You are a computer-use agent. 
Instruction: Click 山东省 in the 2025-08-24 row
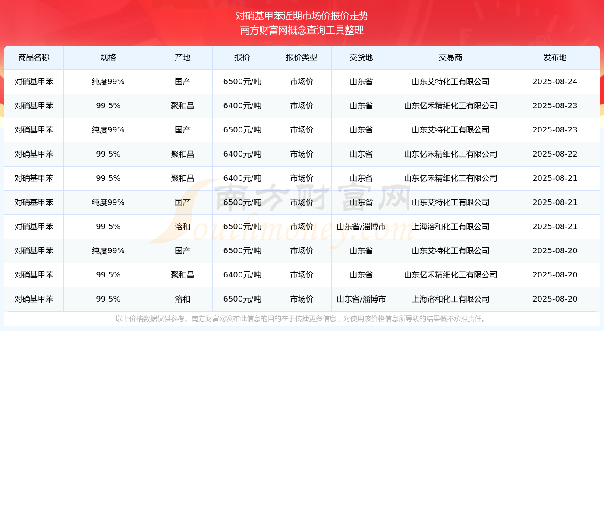(x=361, y=82)
